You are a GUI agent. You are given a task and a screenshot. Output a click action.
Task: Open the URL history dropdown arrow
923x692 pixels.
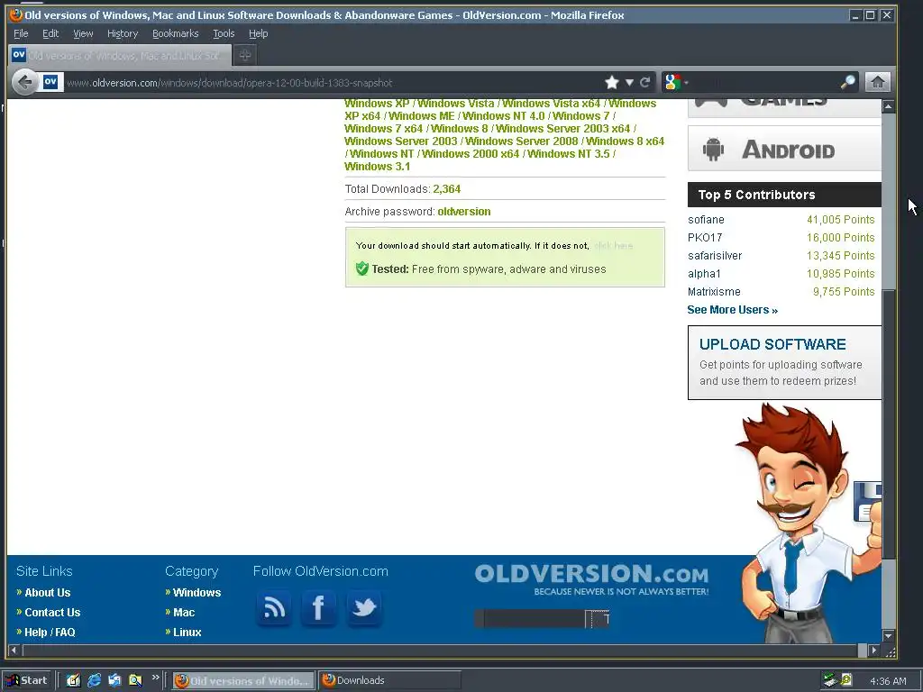(x=629, y=83)
